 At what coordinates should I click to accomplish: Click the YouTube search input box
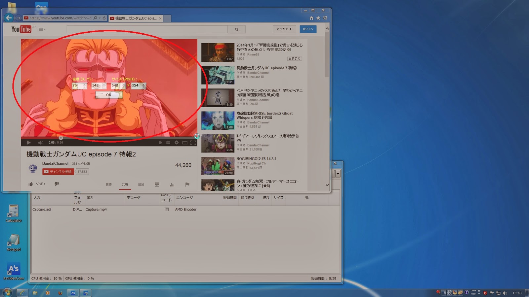click(147, 29)
